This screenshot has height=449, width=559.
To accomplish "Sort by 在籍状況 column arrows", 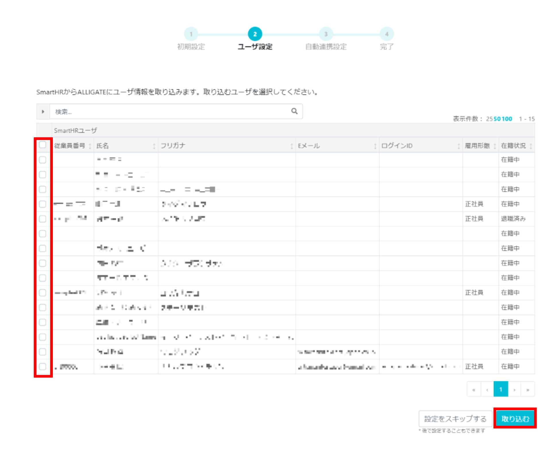I will tap(531, 146).
